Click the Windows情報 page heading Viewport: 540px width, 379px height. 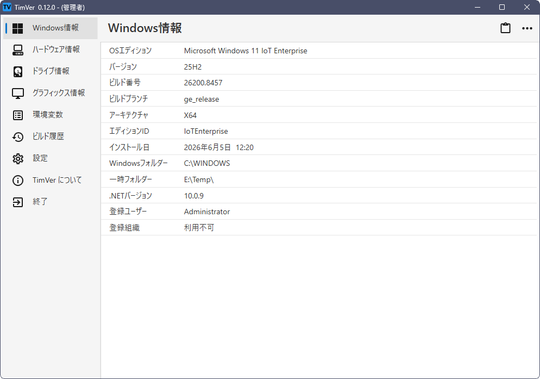pyautogui.click(x=145, y=28)
